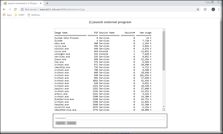Open the user profile avatar
Viewport: 223px width, 134px height.
coord(213,9)
